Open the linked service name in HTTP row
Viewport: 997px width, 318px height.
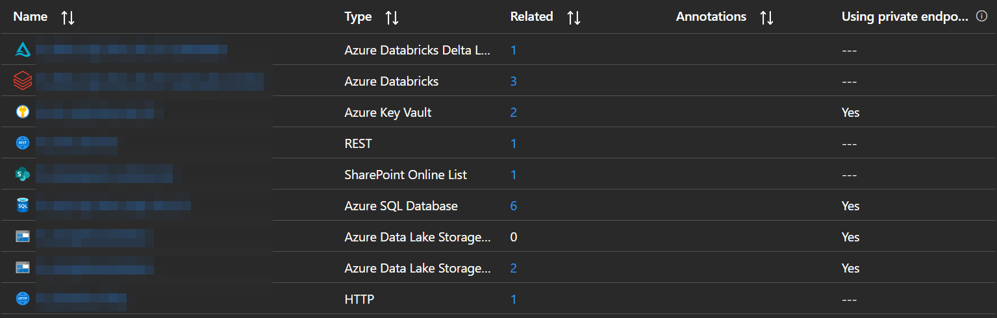[x=81, y=299]
